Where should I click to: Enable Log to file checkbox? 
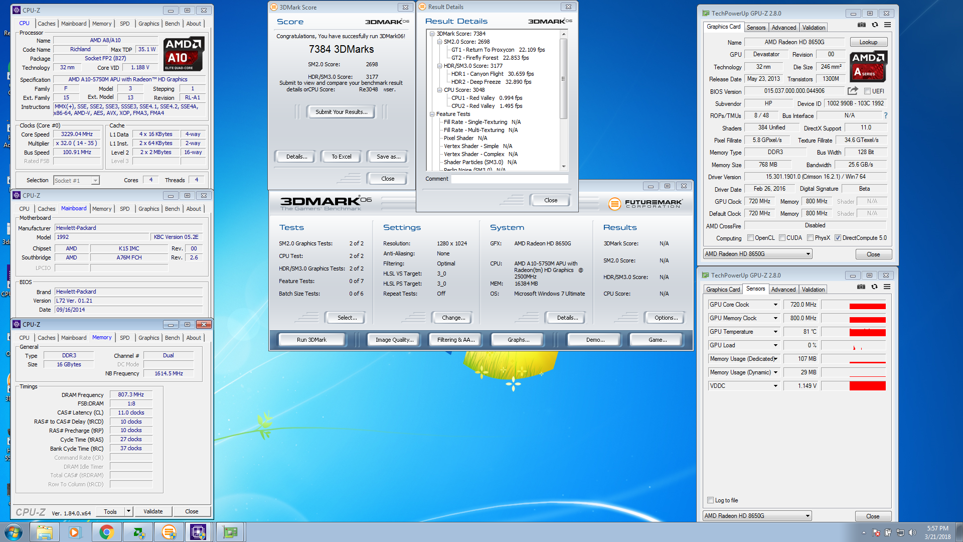pyautogui.click(x=710, y=500)
